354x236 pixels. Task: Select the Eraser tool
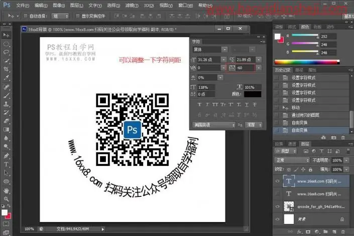6,121
